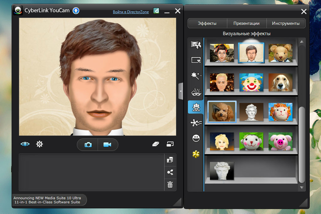Choose the white Greek statue head avatar
321x214 pixels.
pos(222,171)
